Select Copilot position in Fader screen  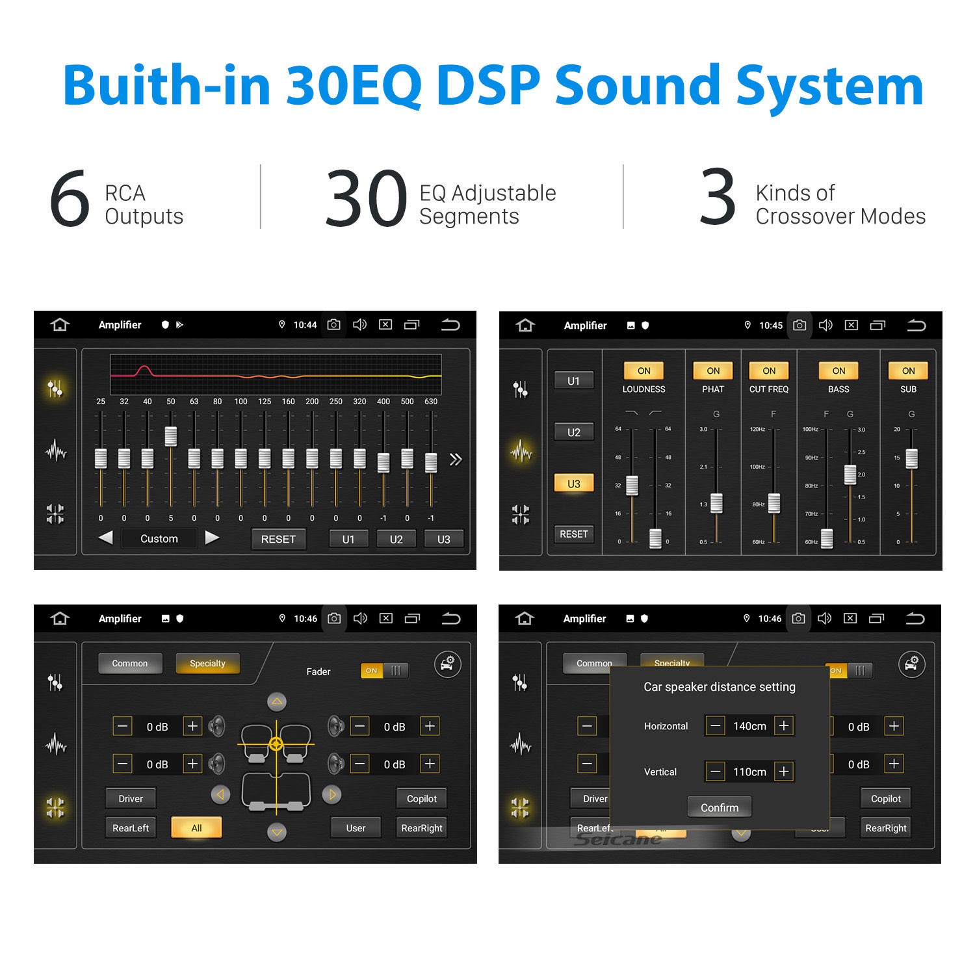(x=422, y=798)
